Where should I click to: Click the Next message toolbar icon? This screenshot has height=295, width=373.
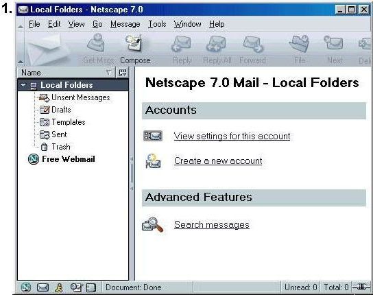(333, 43)
